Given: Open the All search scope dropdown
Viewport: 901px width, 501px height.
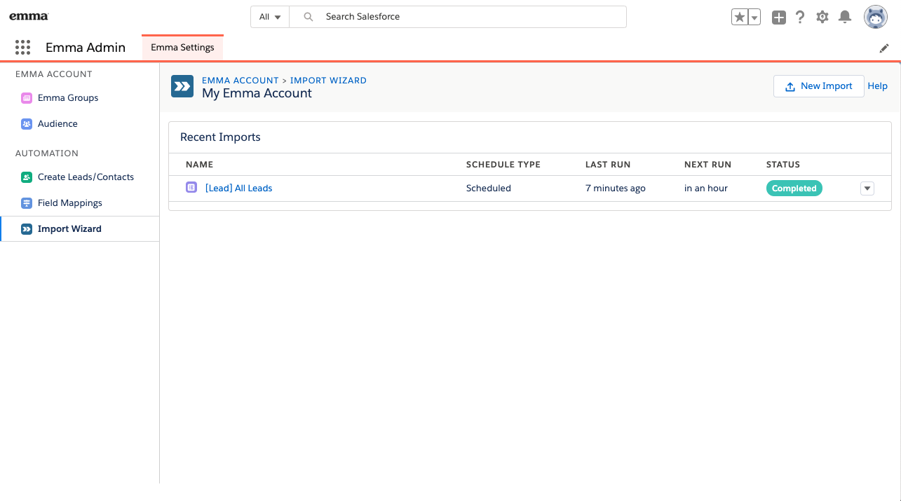Looking at the screenshot, I should (270, 17).
